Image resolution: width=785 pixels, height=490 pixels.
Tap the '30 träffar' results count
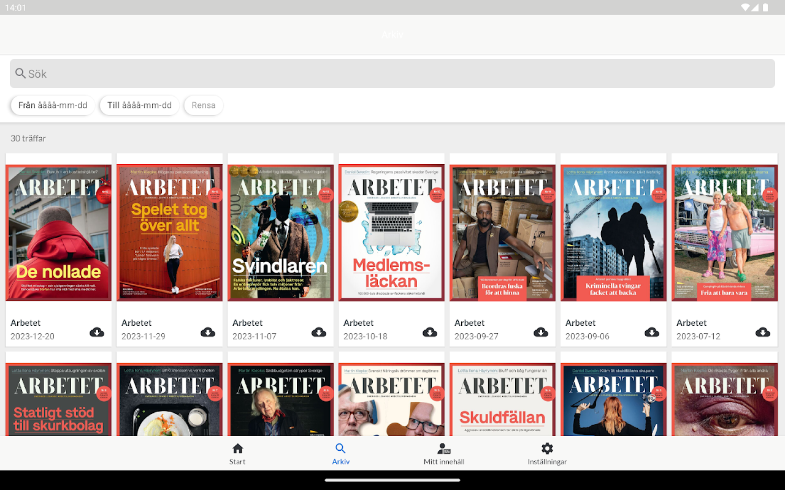(x=28, y=138)
